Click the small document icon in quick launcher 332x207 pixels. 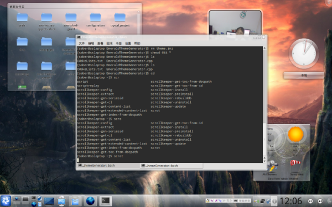pos(40,204)
